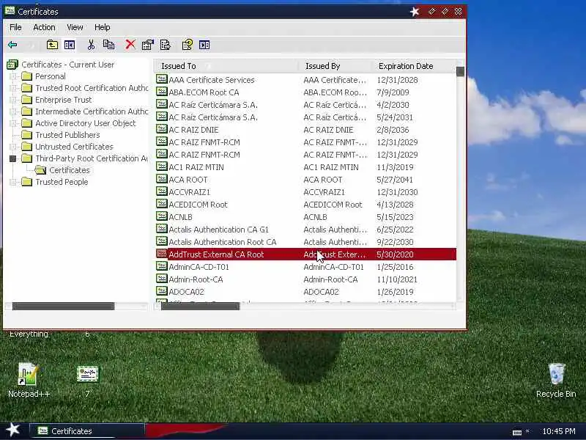Viewport: 586px width, 440px height.
Task: Click the ACCVRAIZ1 certificate icon
Action: point(161,191)
